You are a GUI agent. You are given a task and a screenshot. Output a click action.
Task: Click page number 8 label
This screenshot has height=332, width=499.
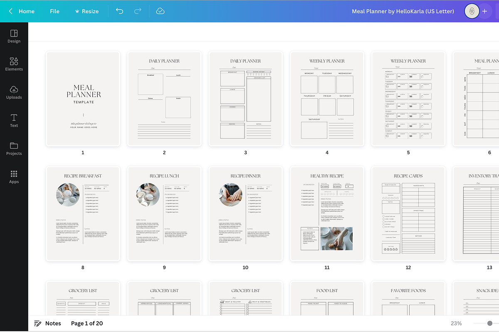[83, 268]
